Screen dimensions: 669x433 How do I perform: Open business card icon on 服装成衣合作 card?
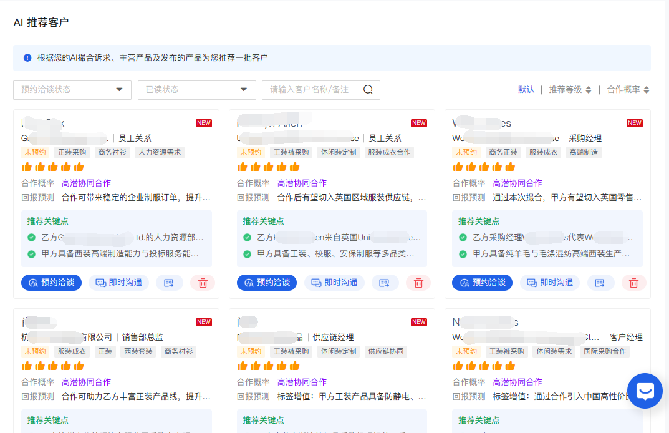(x=385, y=283)
